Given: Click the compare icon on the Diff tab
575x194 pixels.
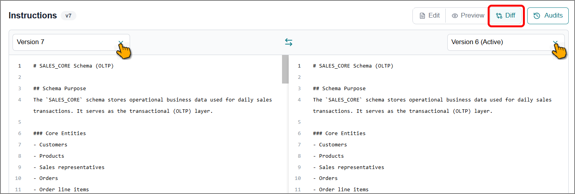Looking at the screenshot, I should pyautogui.click(x=499, y=16).
